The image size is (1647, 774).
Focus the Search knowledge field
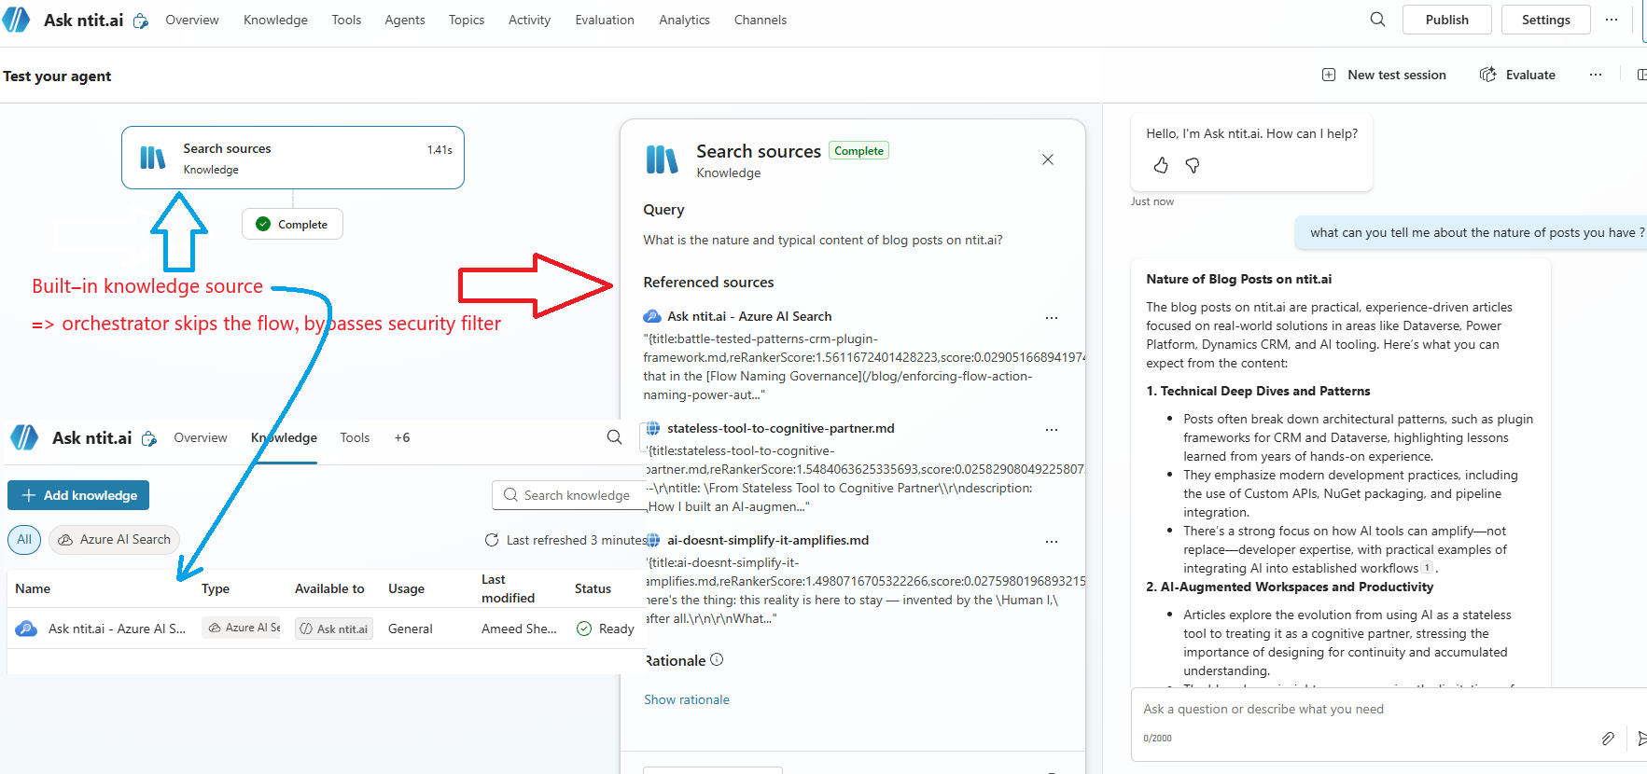(x=569, y=495)
